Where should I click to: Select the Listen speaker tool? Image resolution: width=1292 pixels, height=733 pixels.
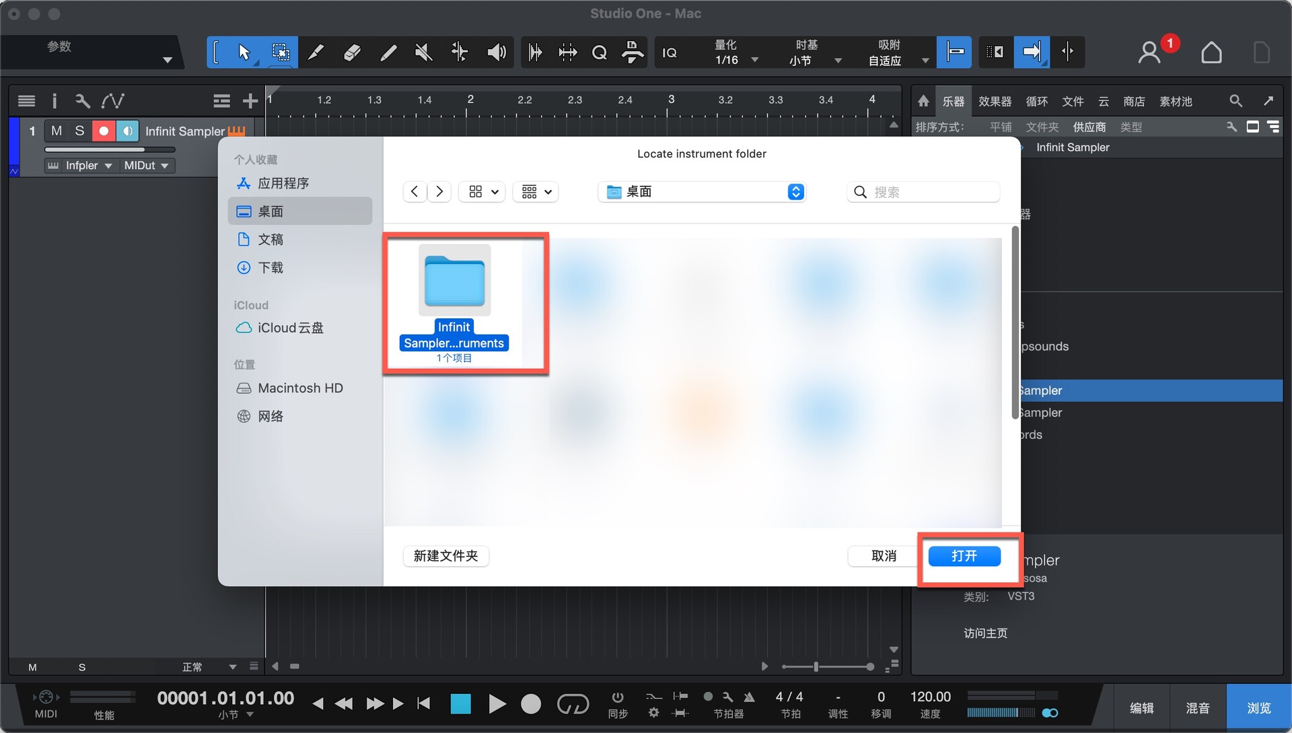click(496, 53)
